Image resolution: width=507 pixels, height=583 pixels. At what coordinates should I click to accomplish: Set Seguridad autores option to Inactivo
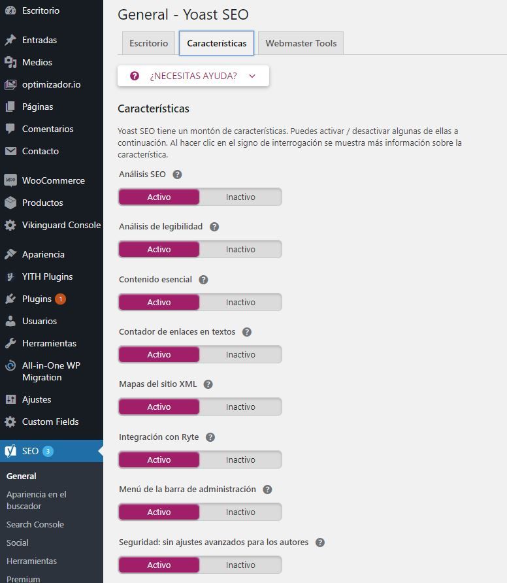click(x=240, y=565)
